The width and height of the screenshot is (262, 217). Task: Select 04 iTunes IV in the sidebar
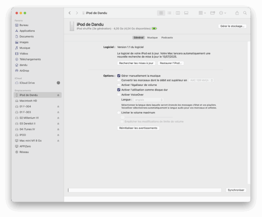pyautogui.click(x=38, y=129)
